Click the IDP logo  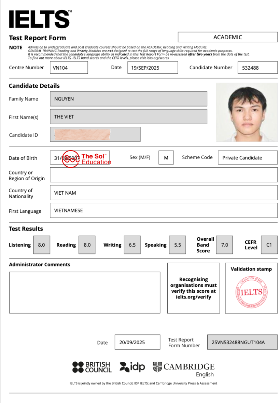(x=132, y=367)
